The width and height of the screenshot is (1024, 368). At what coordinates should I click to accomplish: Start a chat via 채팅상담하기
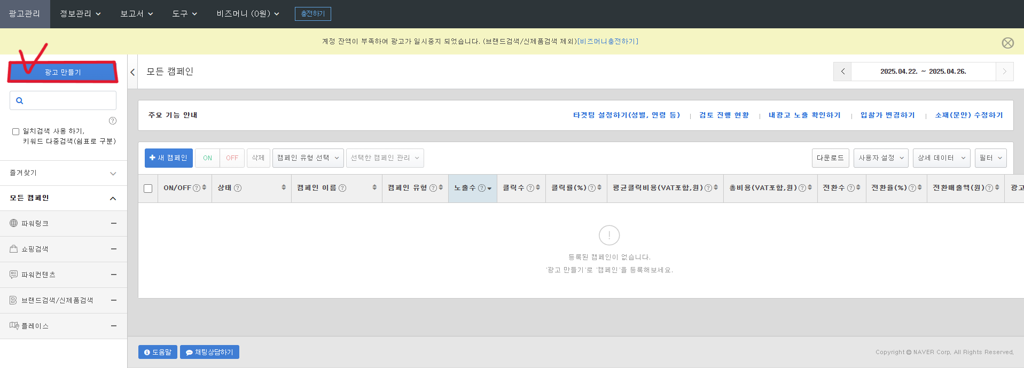(x=209, y=352)
